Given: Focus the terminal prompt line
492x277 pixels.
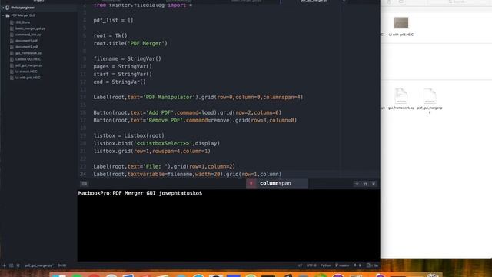Looking at the screenshot, I should click(x=140, y=193).
